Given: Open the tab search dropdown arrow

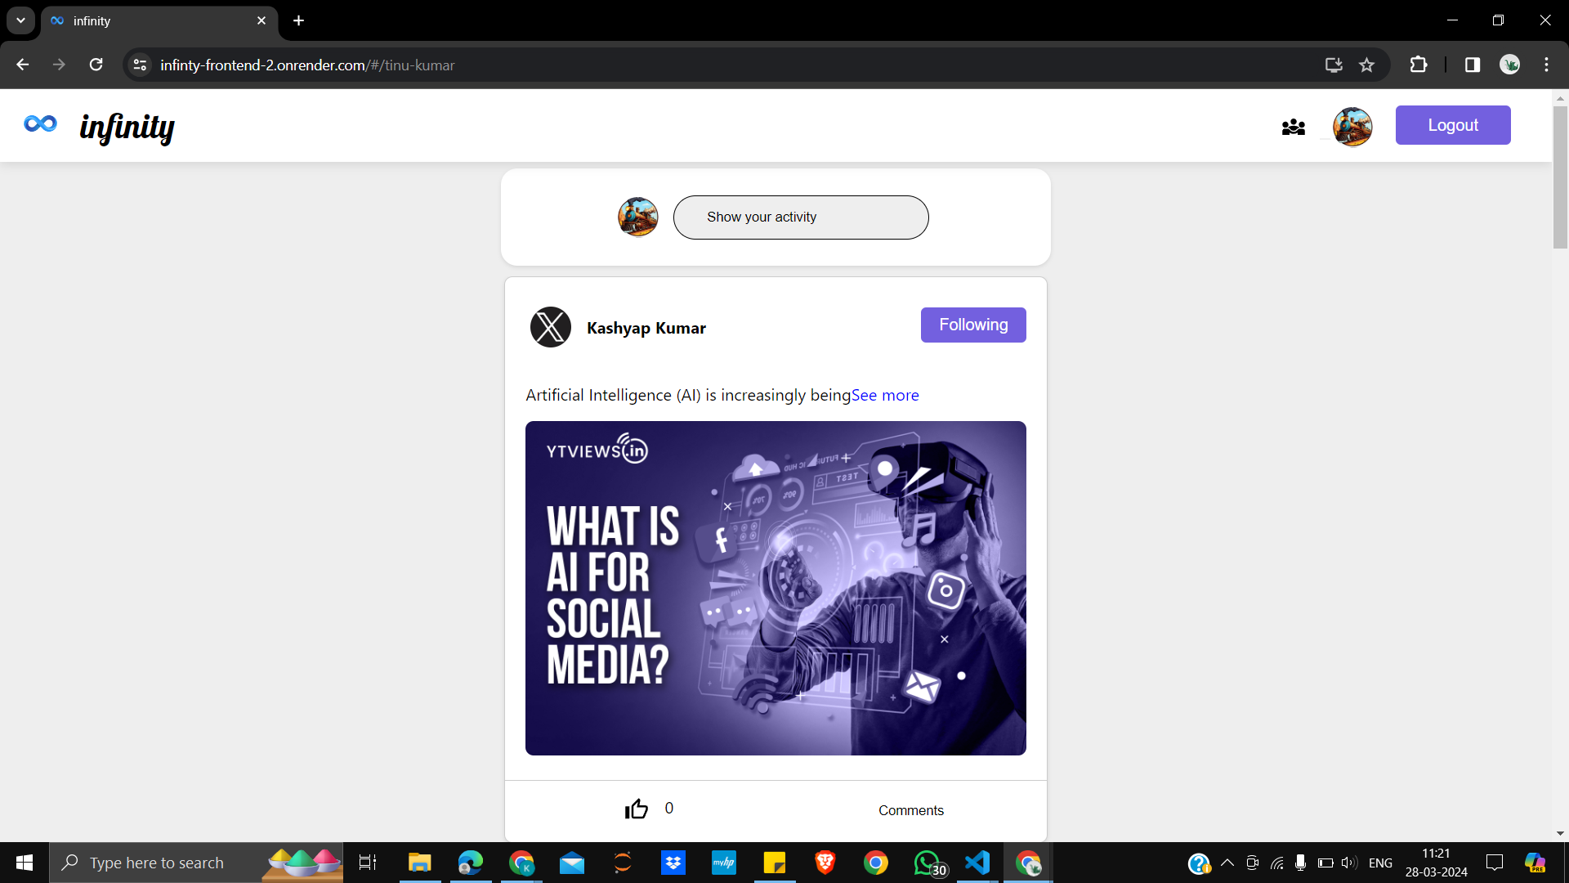Looking at the screenshot, I should point(20,20).
